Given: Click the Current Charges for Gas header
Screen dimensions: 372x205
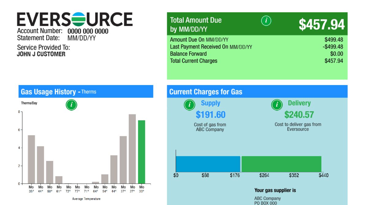Looking at the screenshot, I should (257, 91).
